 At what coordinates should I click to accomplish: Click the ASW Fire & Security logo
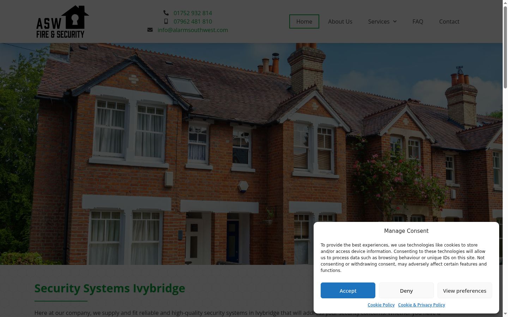[62, 21]
